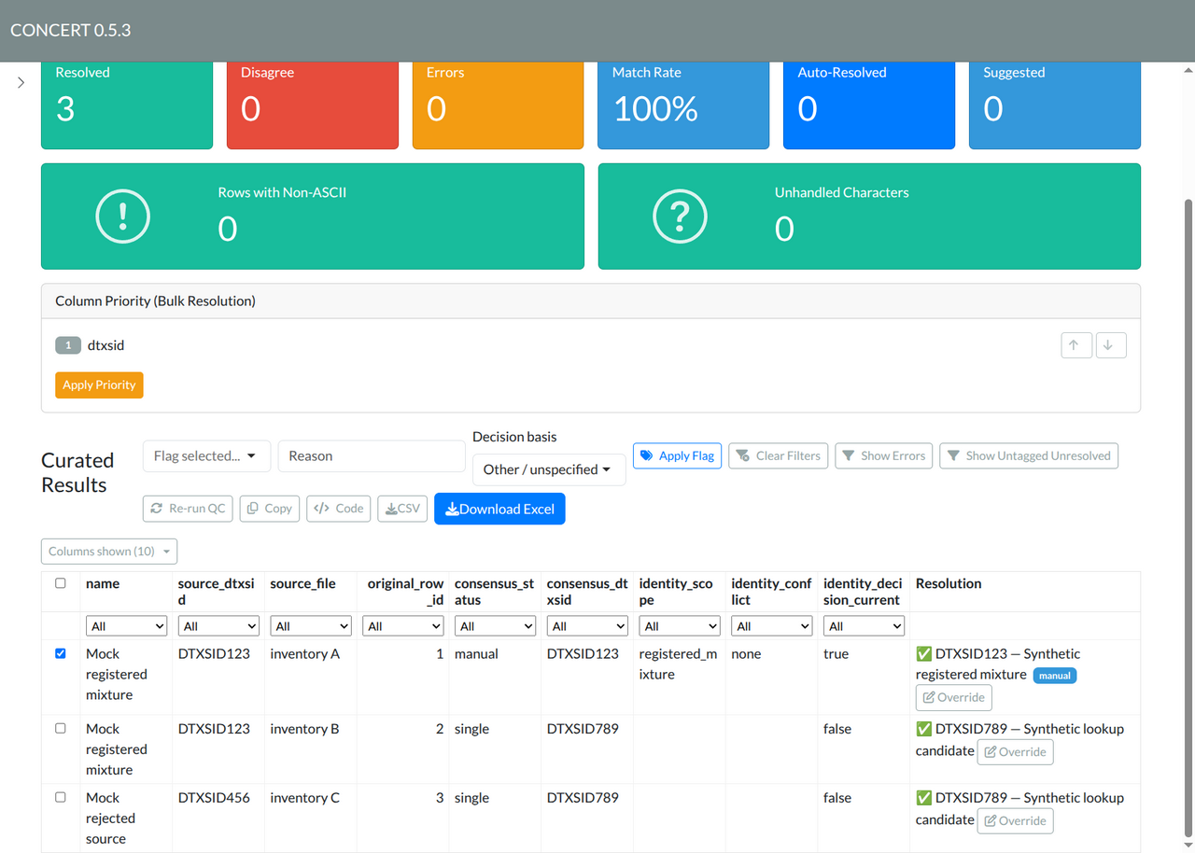Screen dimensions: 1195x853
Task: Check the inventory C row checkbox
Action: pyautogui.click(x=61, y=797)
